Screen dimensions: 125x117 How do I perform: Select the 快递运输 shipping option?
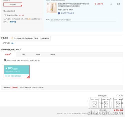13,4
